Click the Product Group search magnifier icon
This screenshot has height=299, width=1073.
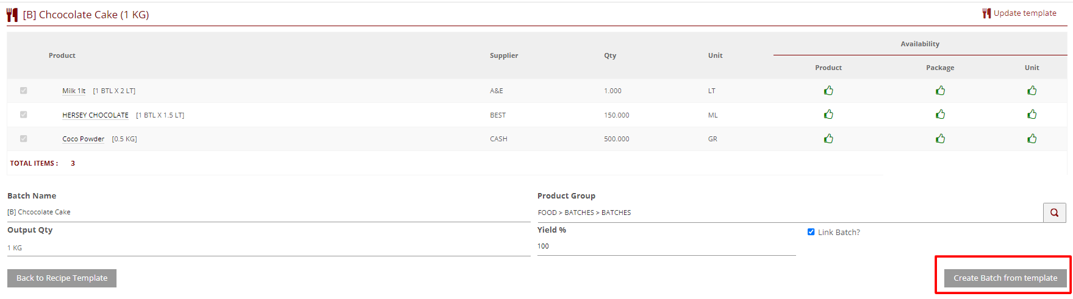click(1054, 213)
